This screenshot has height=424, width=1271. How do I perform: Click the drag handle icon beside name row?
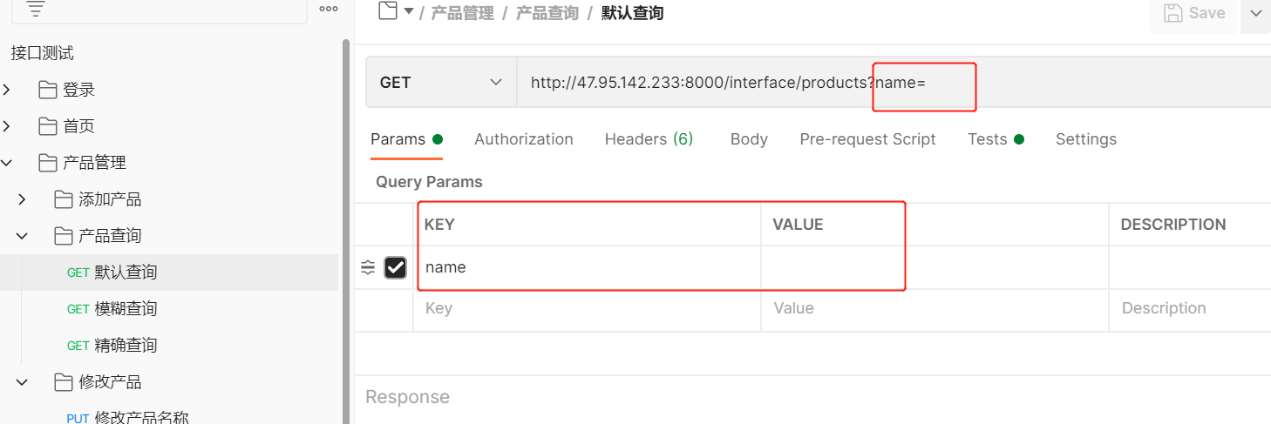(368, 267)
